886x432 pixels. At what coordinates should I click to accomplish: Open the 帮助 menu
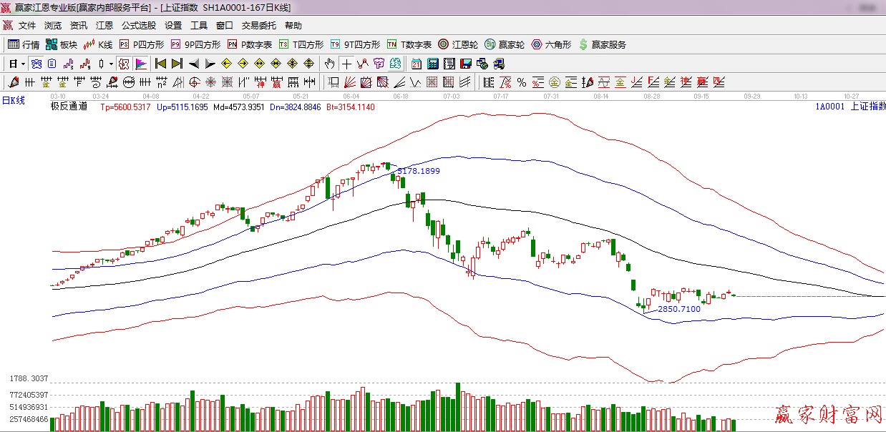click(293, 26)
